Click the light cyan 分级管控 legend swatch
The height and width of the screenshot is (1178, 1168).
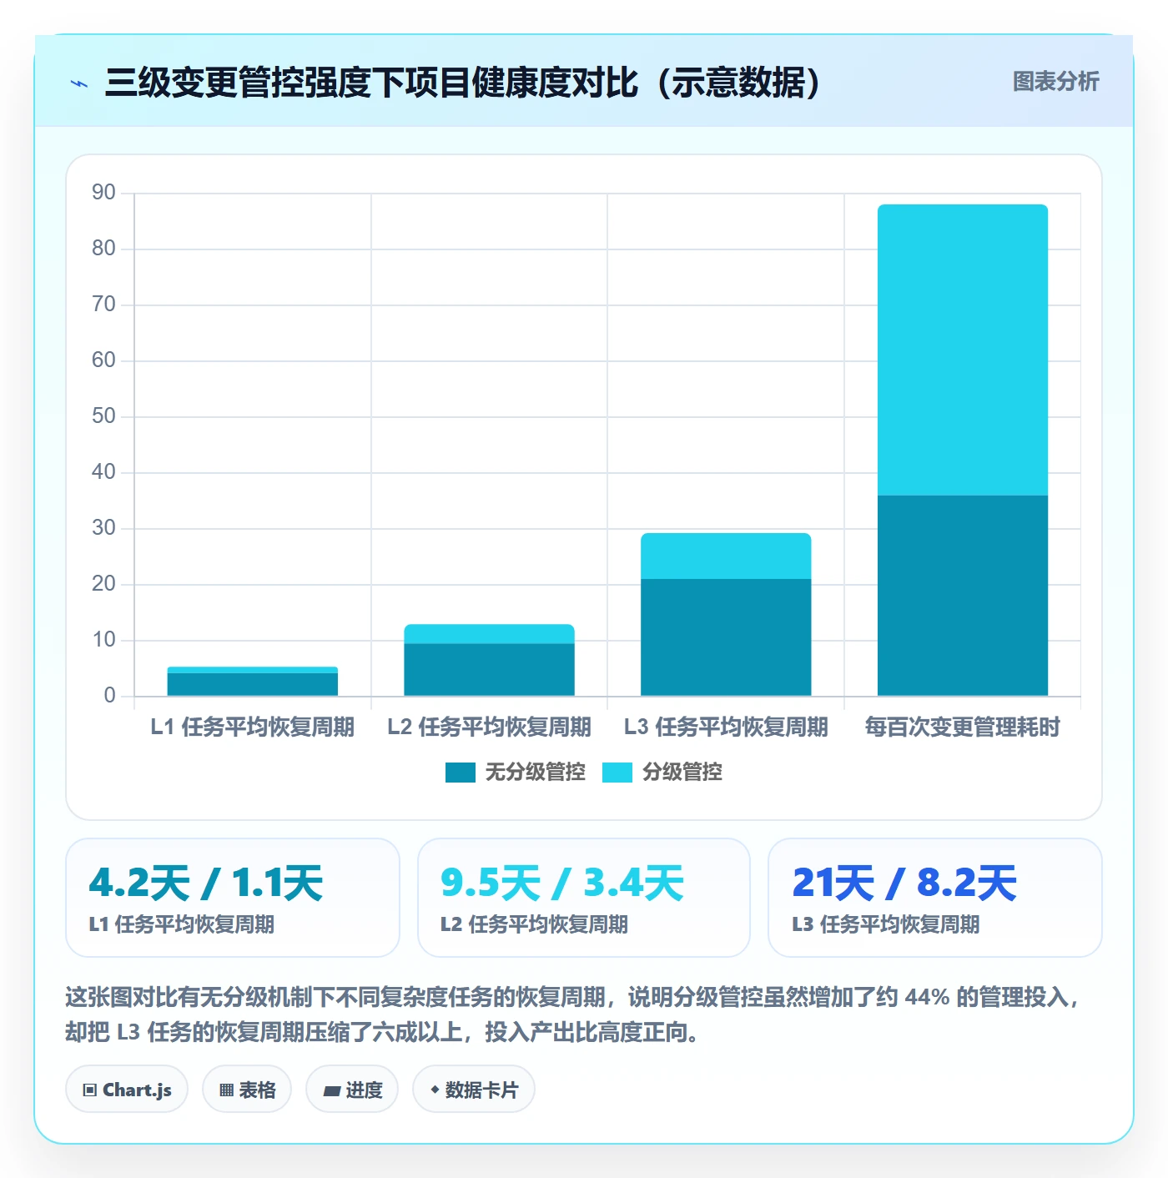(x=617, y=773)
